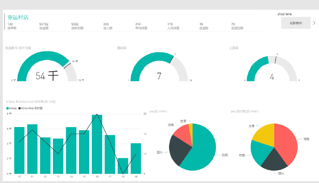Click the shopname slicer header label

click(284, 14)
